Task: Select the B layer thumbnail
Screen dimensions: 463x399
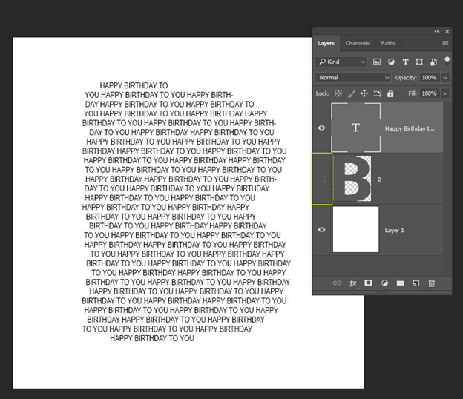Action: (x=352, y=179)
